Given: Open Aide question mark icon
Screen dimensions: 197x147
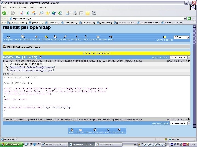Looking at the screenshot, I should [86, 37].
